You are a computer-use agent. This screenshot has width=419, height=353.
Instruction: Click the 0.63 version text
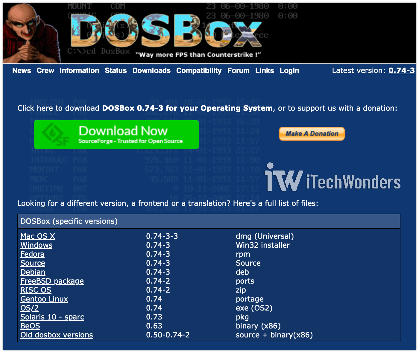(x=154, y=326)
